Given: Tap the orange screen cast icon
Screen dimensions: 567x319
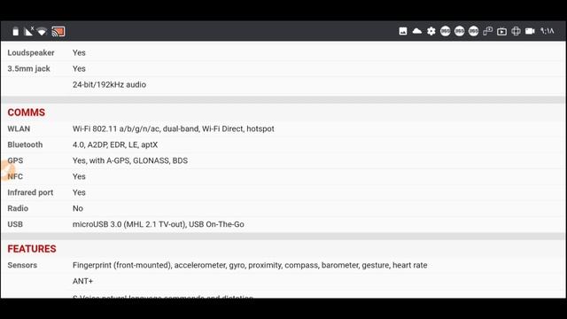Looking at the screenshot, I should pyautogui.click(x=58, y=32).
